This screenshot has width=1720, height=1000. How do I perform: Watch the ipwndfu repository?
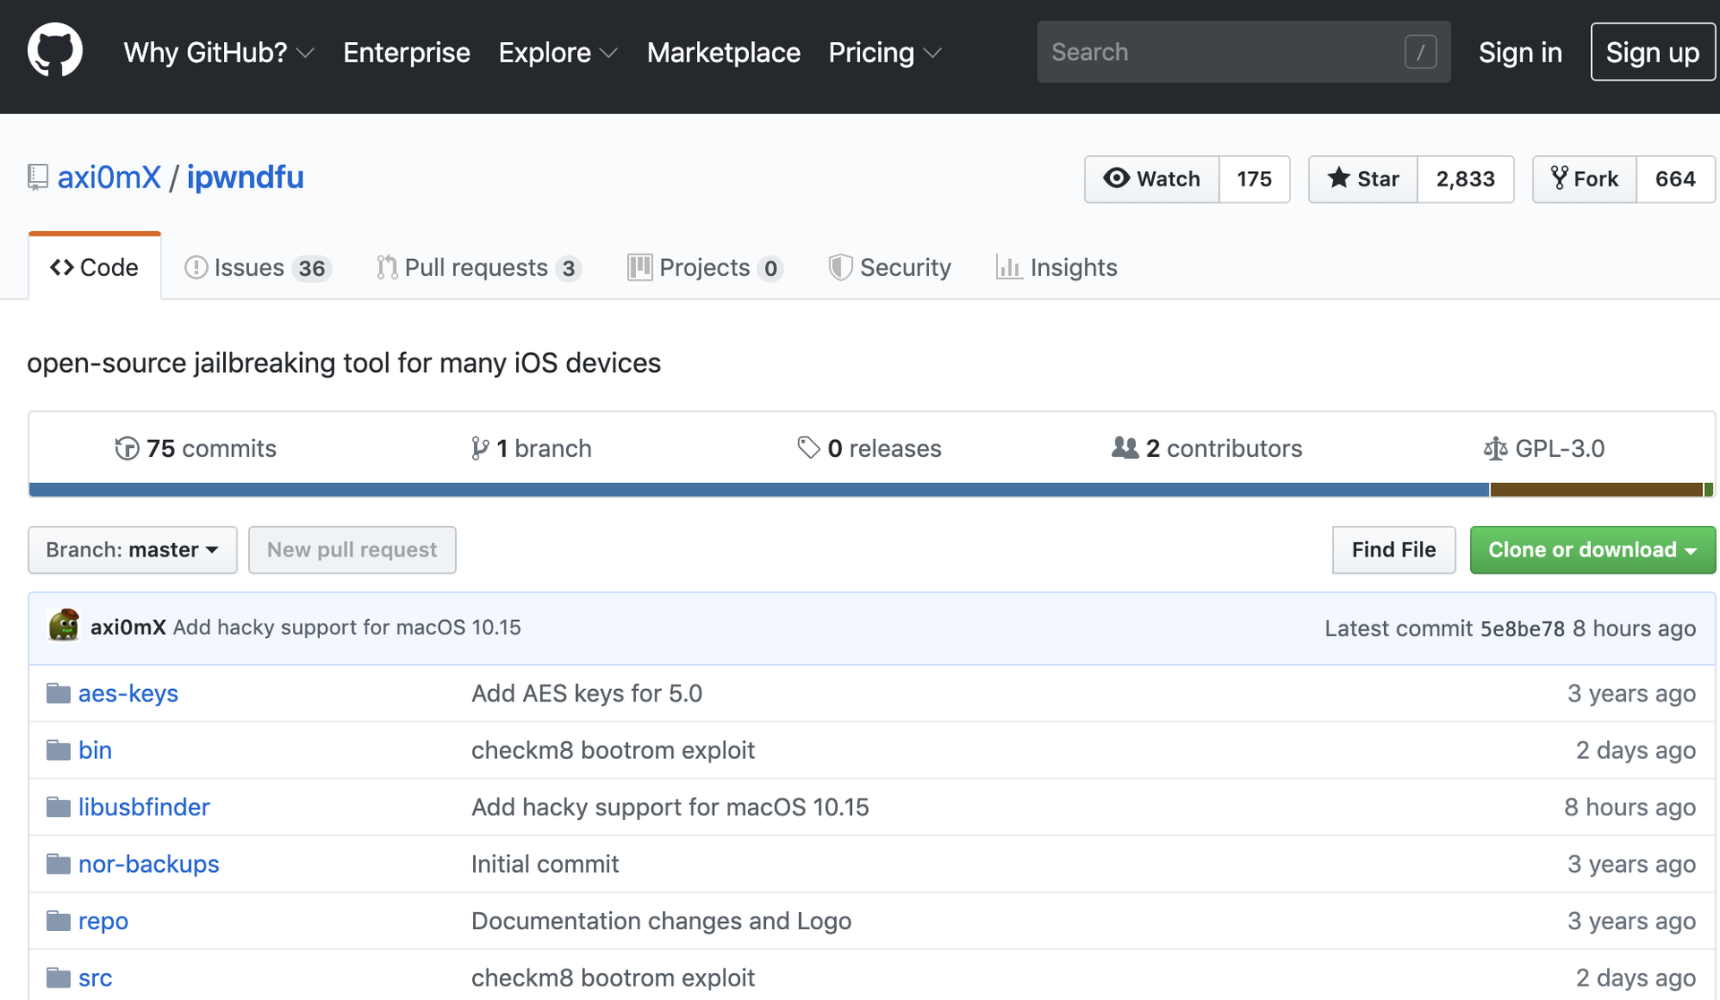(1152, 178)
